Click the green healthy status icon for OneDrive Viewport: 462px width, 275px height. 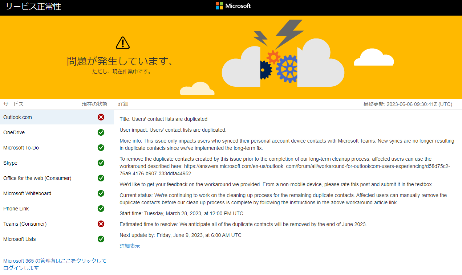click(x=101, y=132)
